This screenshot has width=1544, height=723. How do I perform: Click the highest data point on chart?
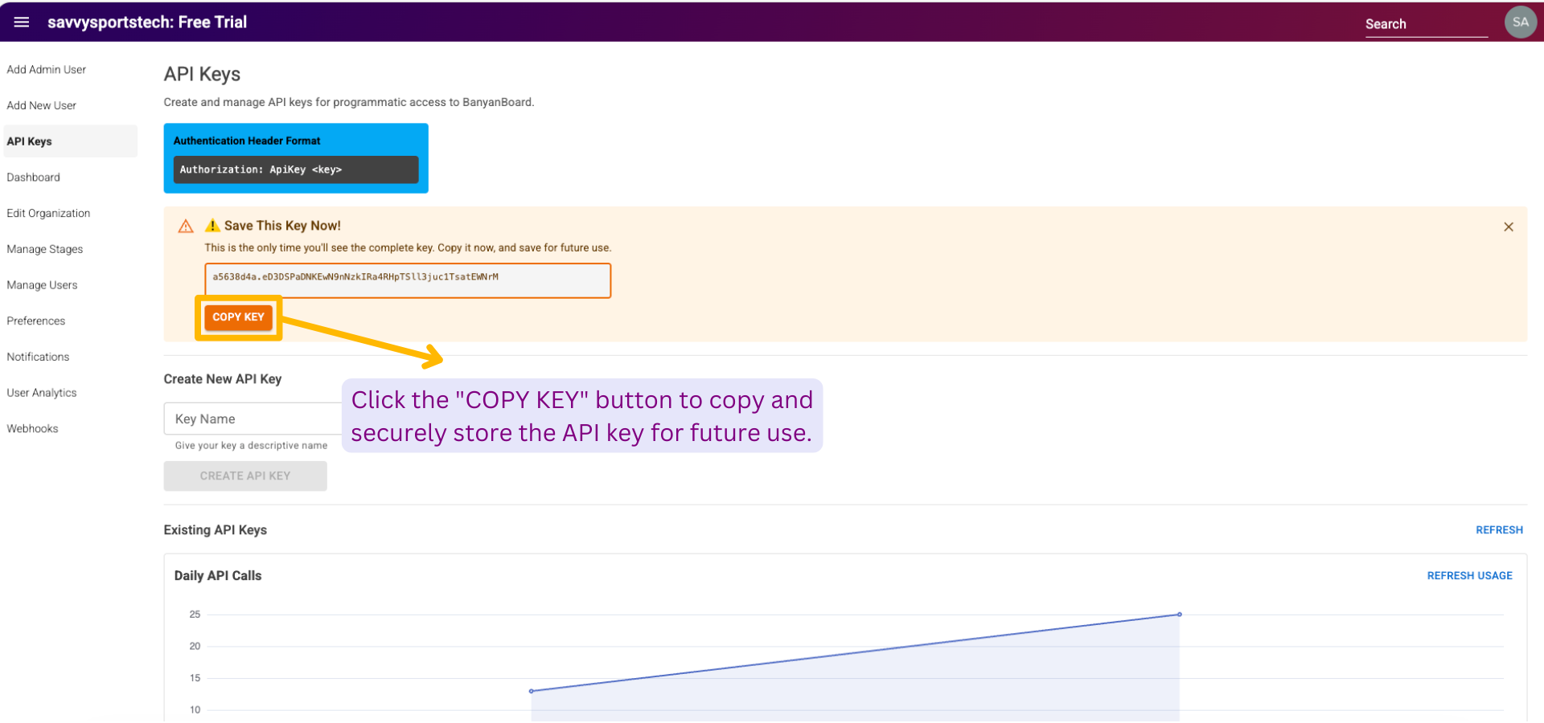1179,615
